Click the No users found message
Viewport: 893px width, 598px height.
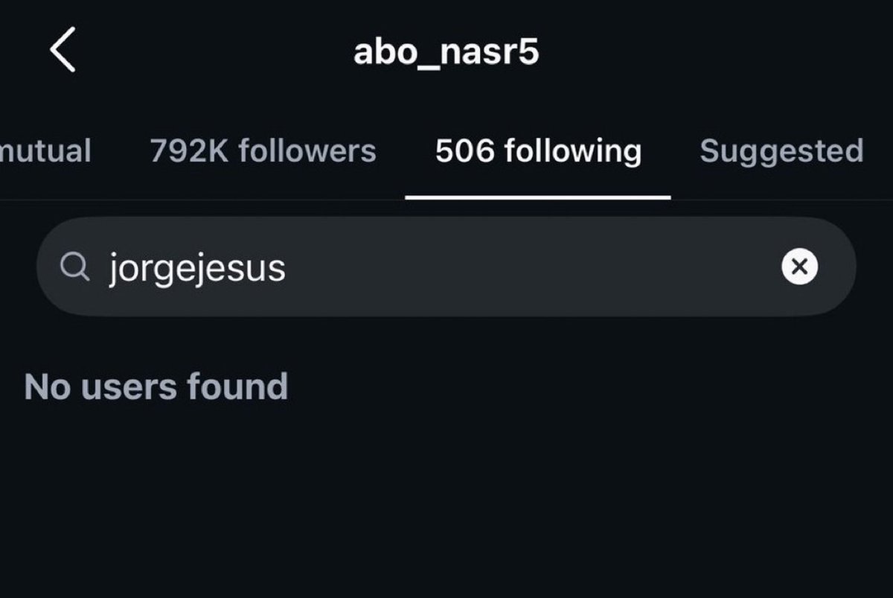pos(156,387)
